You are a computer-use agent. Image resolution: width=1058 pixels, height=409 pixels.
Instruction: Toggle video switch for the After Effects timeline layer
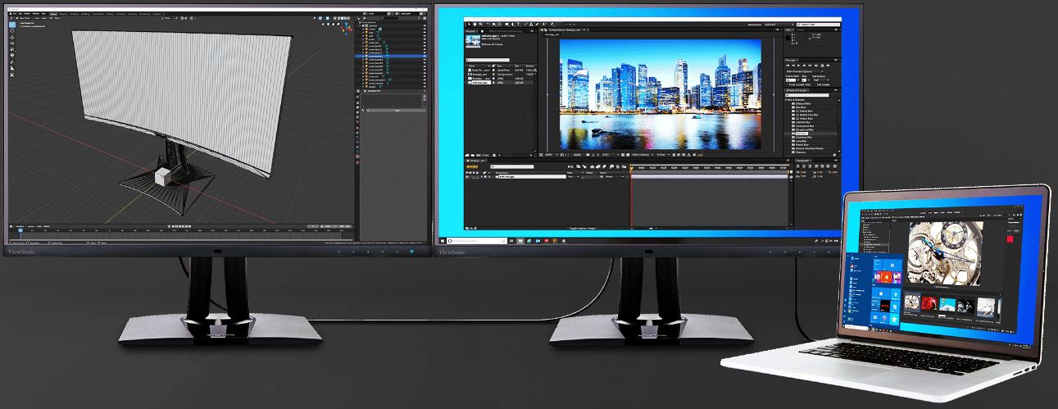pos(468,176)
